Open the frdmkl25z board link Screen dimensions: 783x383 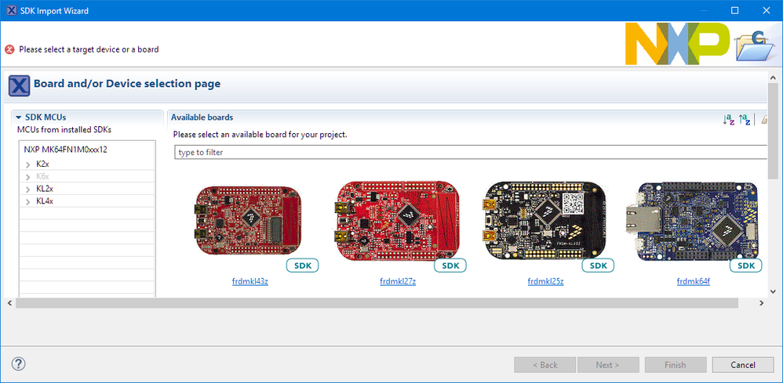546,281
